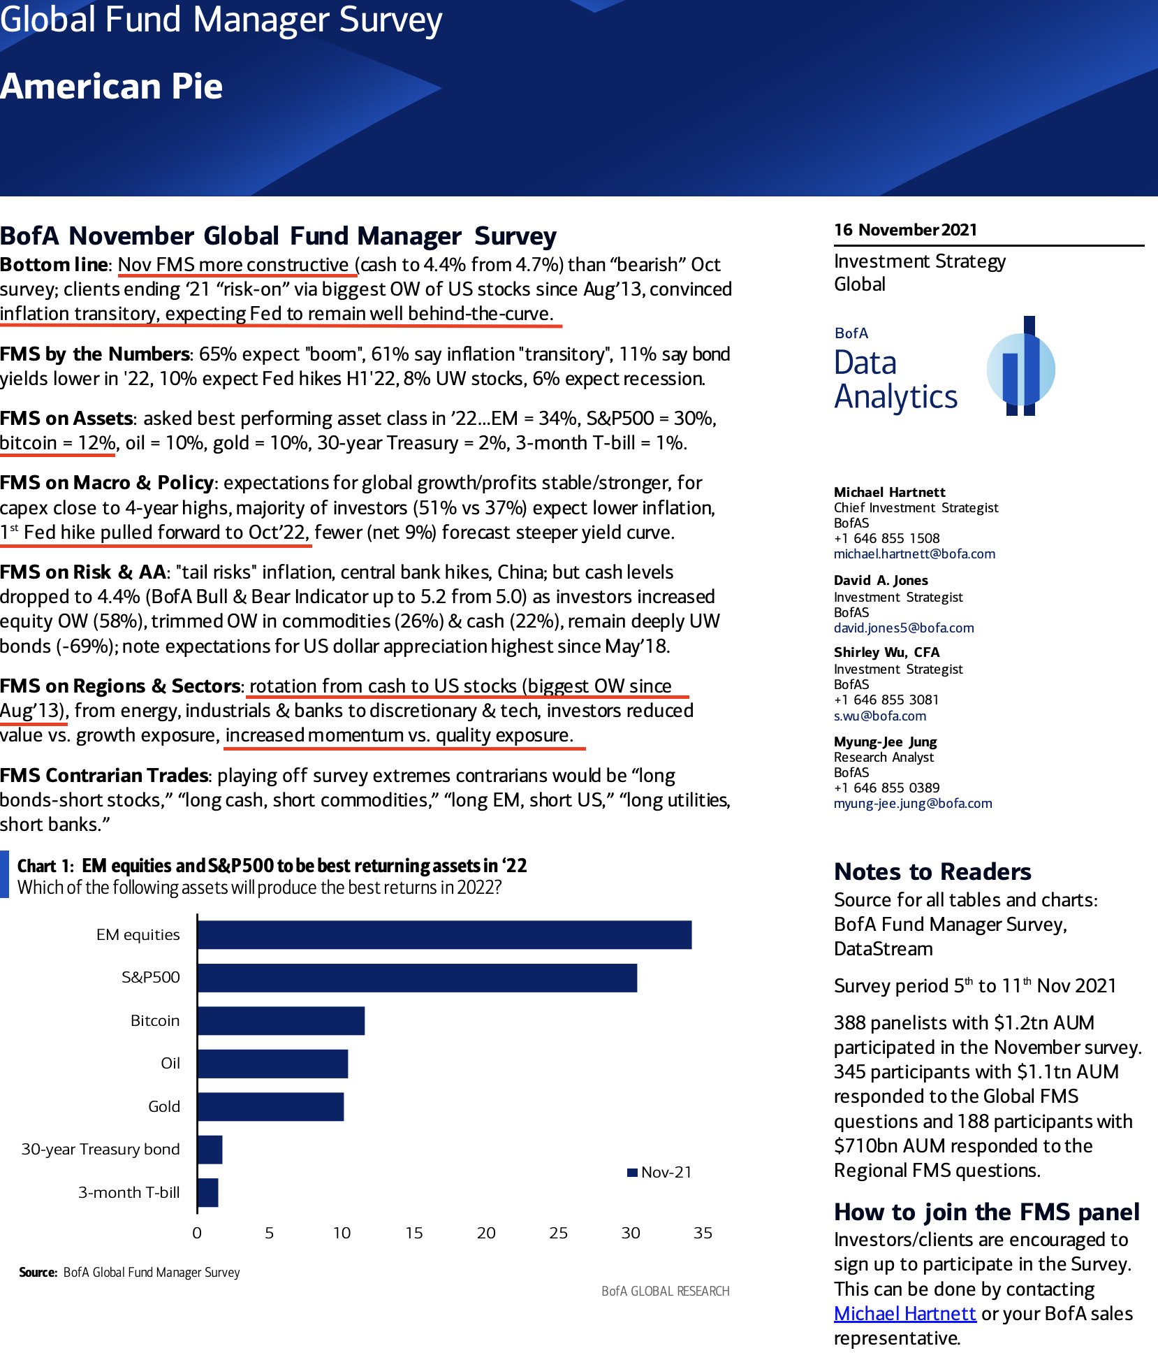The height and width of the screenshot is (1353, 1158).
Task: Click the phone number '+1 646 855 1508'
Action: [x=887, y=538]
